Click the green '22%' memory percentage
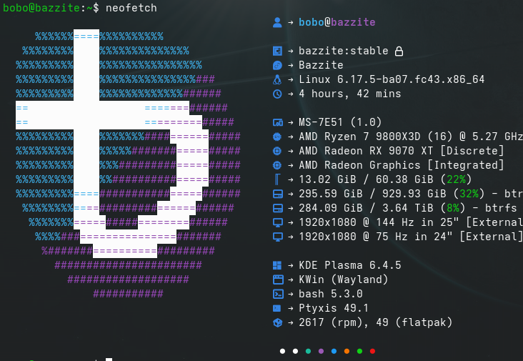The height and width of the screenshot is (361, 523). click(456, 179)
